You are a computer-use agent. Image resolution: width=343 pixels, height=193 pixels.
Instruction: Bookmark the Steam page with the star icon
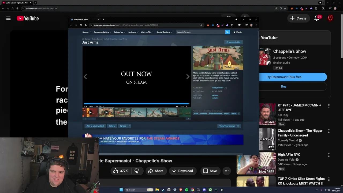tap(201, 25)
